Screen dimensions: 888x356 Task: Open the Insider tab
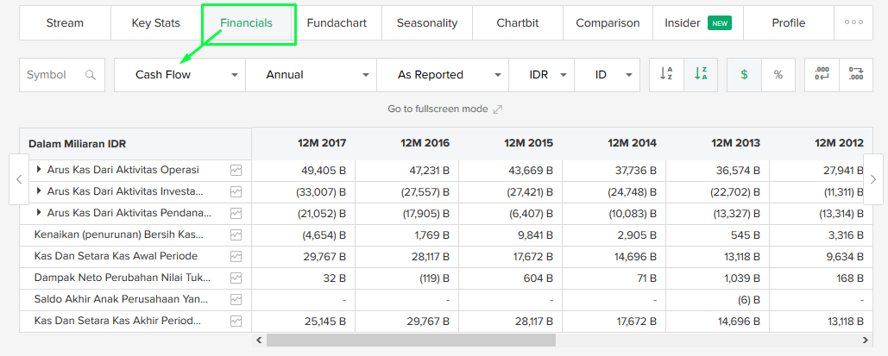pos(698,23)
